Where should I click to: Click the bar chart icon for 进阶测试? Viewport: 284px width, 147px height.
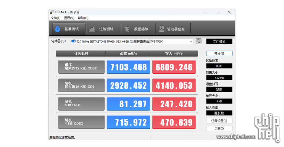click(92, 29)
